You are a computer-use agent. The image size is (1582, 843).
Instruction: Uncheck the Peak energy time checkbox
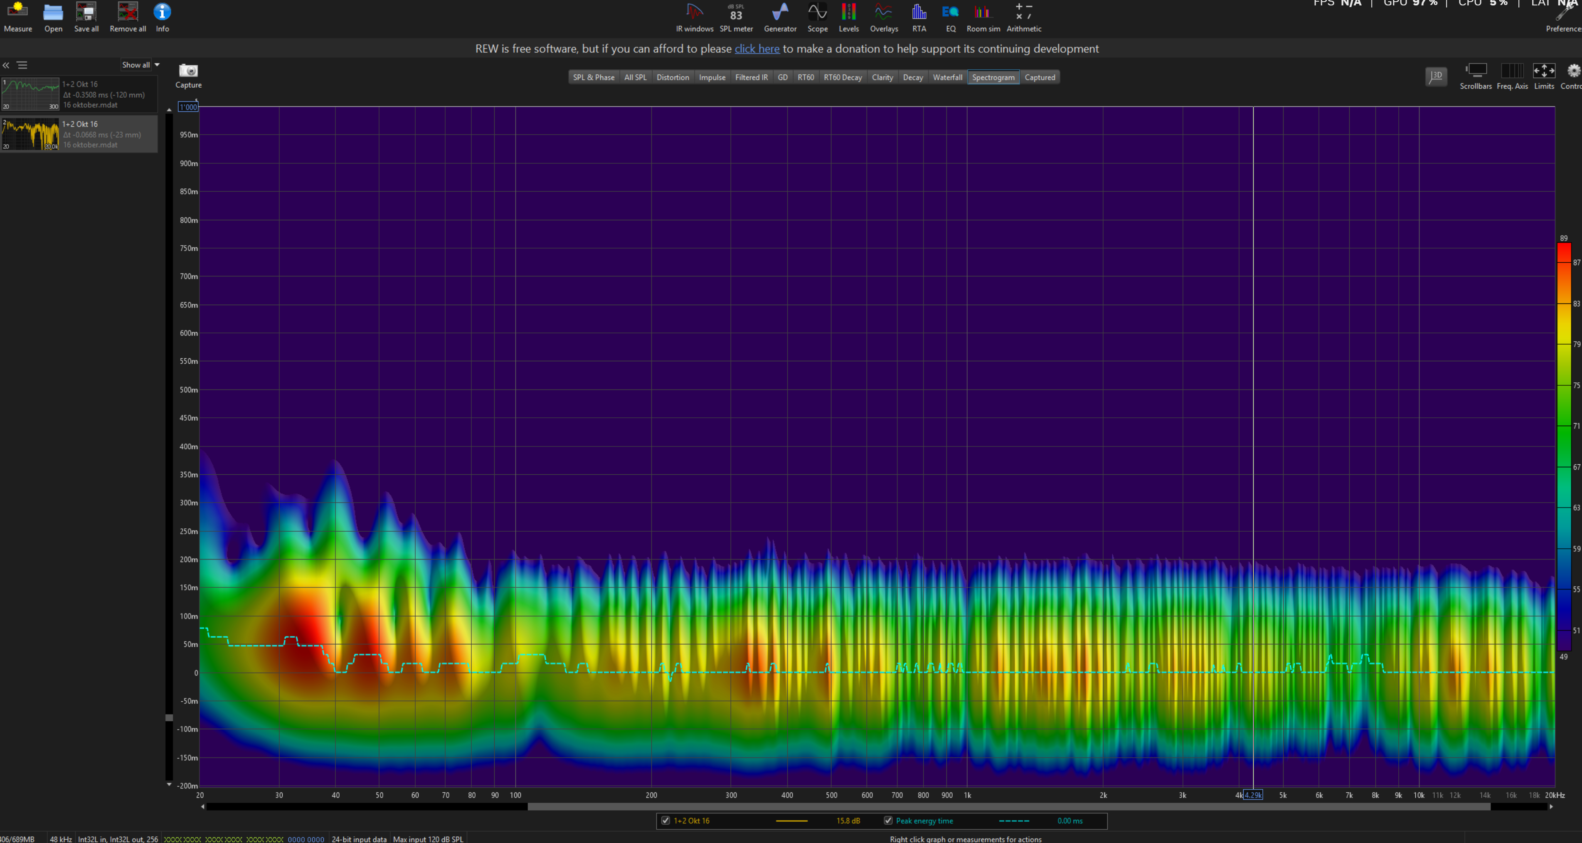coord(887,820)
